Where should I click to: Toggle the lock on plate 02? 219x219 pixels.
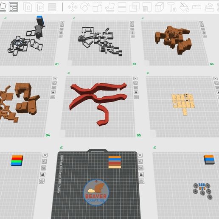(132, 33)
